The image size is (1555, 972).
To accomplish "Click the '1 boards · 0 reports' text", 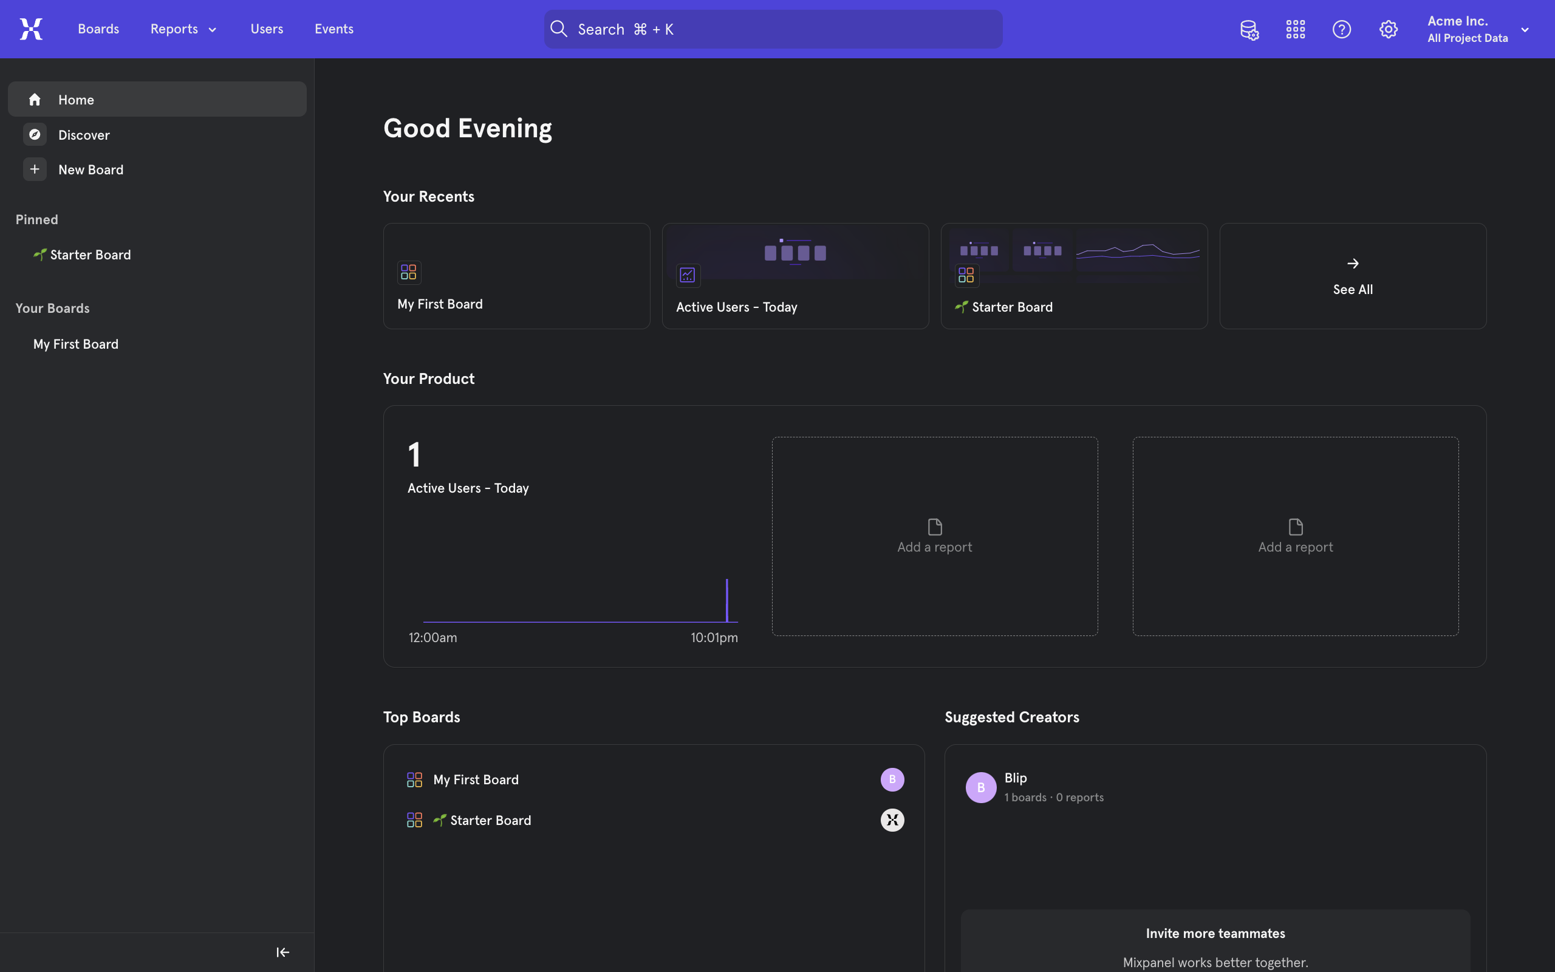I will [1054, 797].
